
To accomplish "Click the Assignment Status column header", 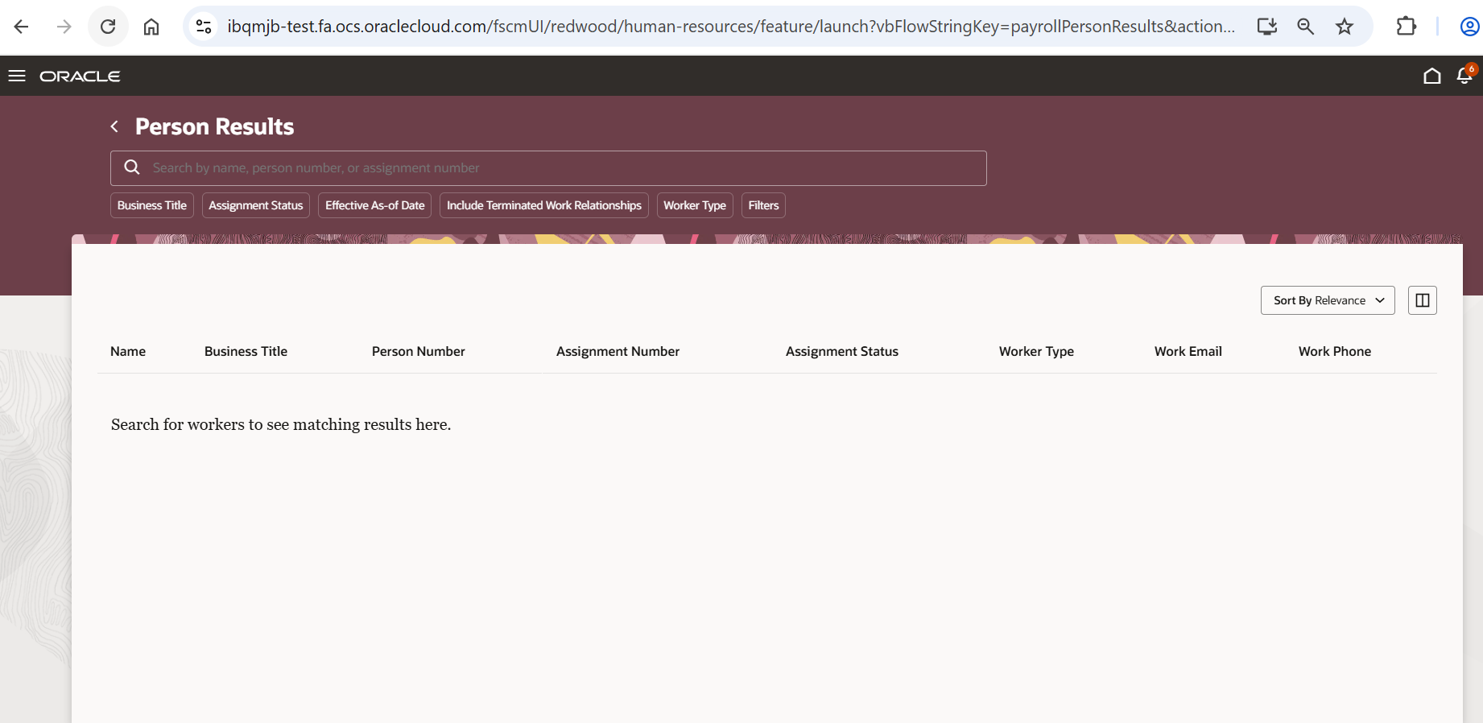I will [842, 351].
